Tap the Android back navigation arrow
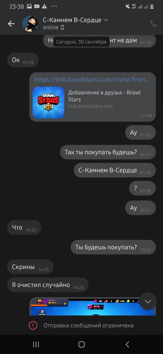Image resolution: width=163 pixels, height=354 pixels. [x=127, y=344]
